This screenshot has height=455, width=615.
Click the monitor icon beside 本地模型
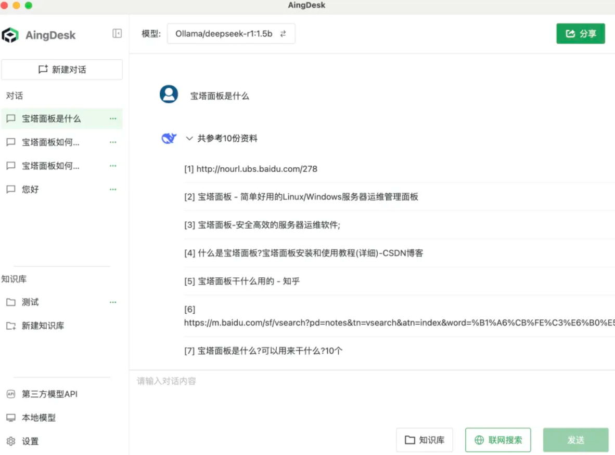[x=11, y=418]
